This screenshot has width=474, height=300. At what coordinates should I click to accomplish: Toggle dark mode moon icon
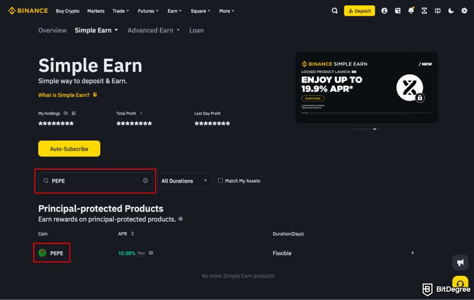click(x=451, y=11)
